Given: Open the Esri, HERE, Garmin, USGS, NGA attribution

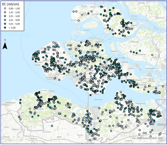Looking at the screenshot, I should pos(148,138).
